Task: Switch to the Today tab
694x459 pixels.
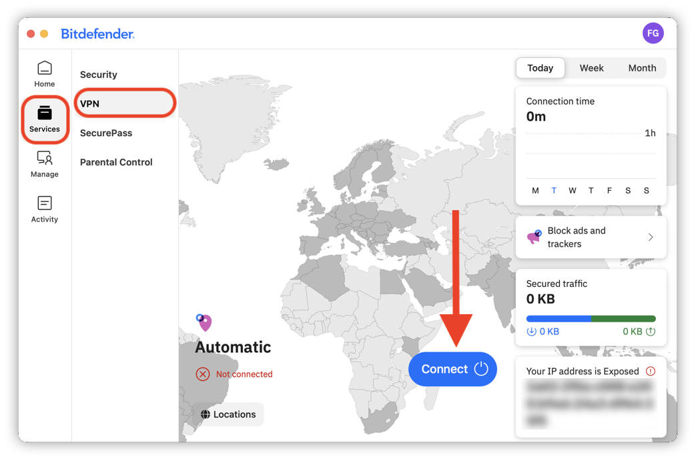Action: (540, 68)
